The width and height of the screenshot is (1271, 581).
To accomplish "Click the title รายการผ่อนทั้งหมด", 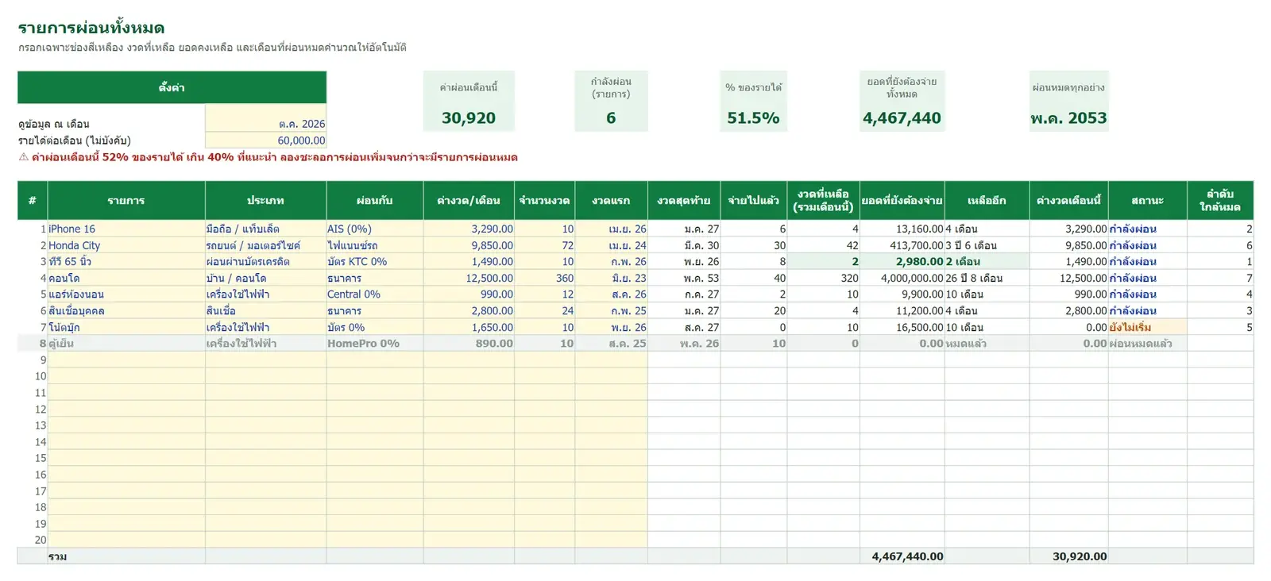I will pos(91,29).
